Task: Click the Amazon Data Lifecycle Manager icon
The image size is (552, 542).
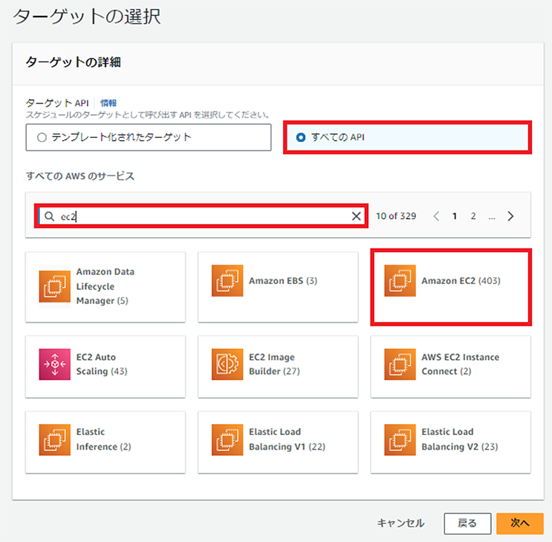Action: click(55, 287)
